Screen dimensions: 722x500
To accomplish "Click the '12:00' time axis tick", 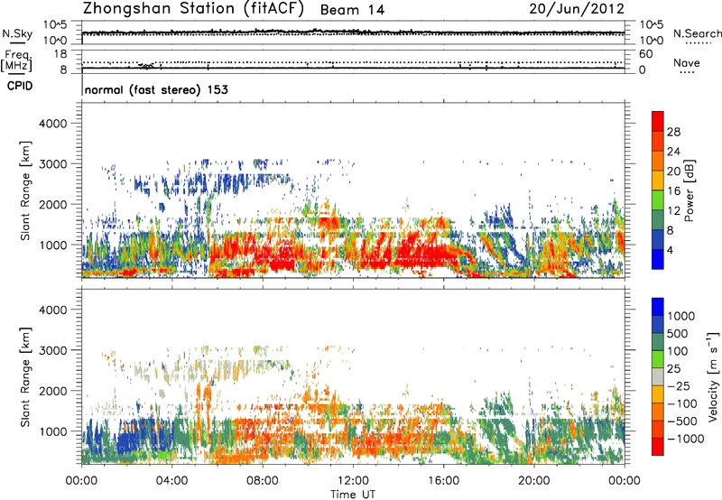I will tap(353, 481).
